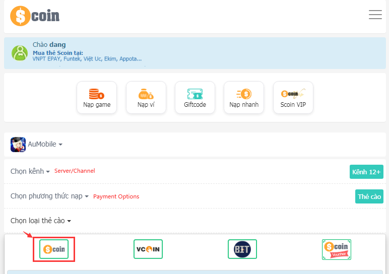The height and width of the screenshot is (274, 389).
Task: Click the Mua thẻ Scoin tại link
Action: 58,53
